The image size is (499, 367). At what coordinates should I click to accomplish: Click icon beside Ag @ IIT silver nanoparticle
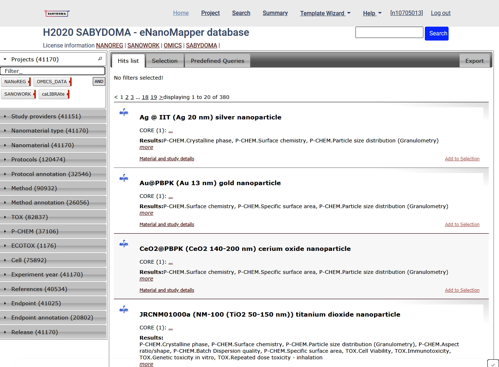124,112
